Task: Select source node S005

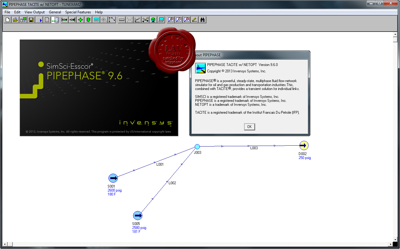Action: point(138,216)
